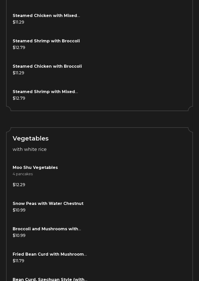Click the price under Steamed Chicken with Mixed
This screenshot has width=199, height=281.
[x=19, y=22]
